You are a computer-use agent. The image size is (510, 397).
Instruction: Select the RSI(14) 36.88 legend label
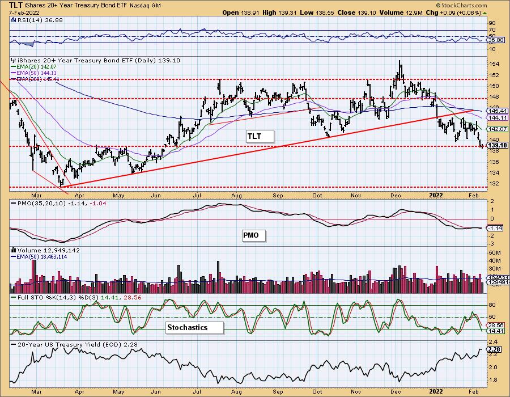click(x=40, y=20)
